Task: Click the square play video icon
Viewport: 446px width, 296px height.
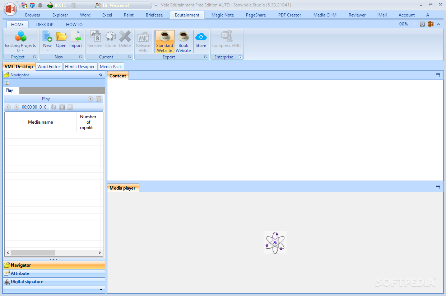Action: (62, 107)
